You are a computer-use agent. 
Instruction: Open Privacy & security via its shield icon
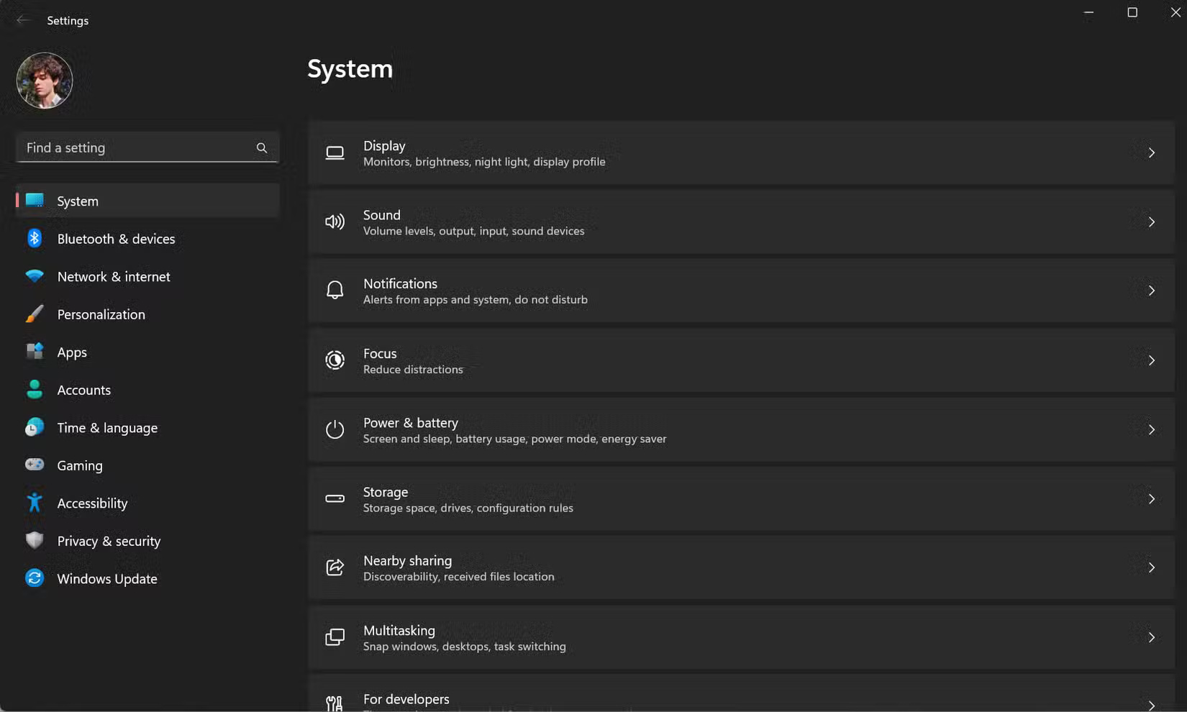coord(35,541)
